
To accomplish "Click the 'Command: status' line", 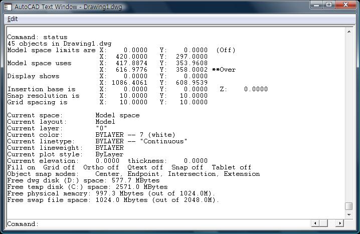I will tap(38, 37).
